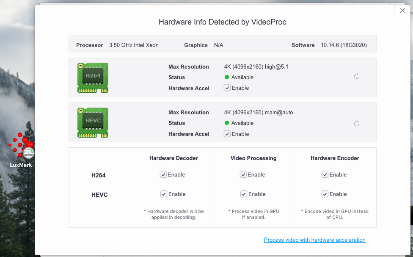Open Process video with hardware acceleration link
Screen dimensions: 413x257
[x=314, y=240]
